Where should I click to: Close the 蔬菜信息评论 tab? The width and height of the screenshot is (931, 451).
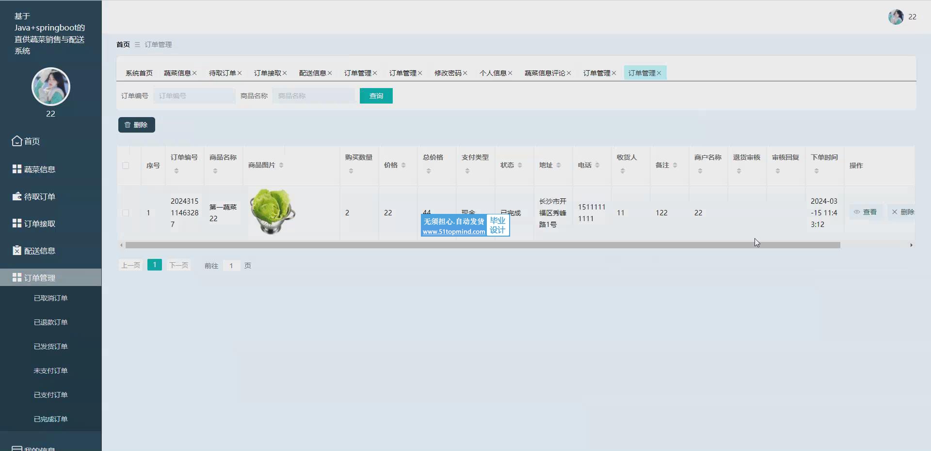point(569,73)
